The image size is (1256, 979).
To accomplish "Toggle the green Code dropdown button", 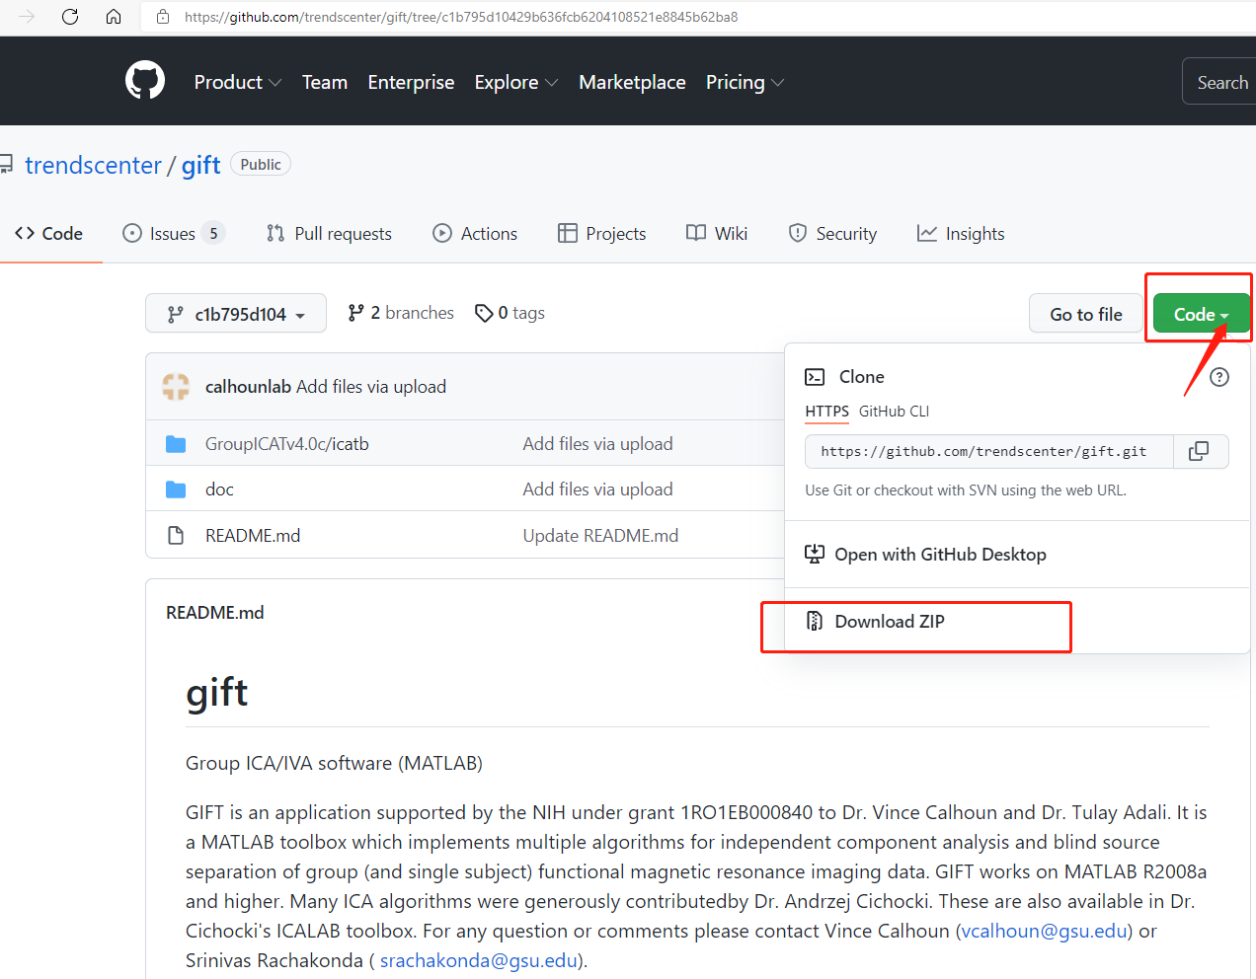I will click(1201, 314).
